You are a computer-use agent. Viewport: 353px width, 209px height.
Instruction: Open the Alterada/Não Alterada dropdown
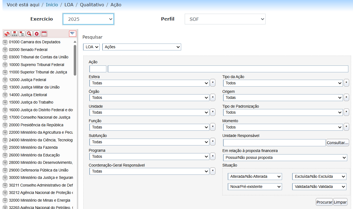coord(255,177)
